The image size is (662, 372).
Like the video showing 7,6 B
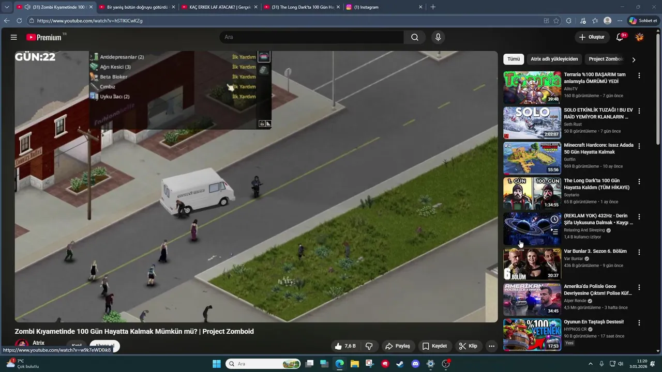coord(345,346)
